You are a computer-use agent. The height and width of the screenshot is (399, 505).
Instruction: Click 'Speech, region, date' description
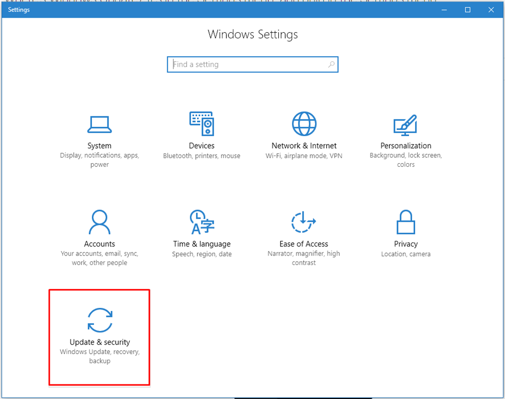point(202,254)
